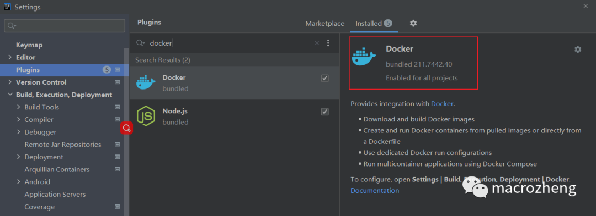Click the settings search field

point(65,26)
